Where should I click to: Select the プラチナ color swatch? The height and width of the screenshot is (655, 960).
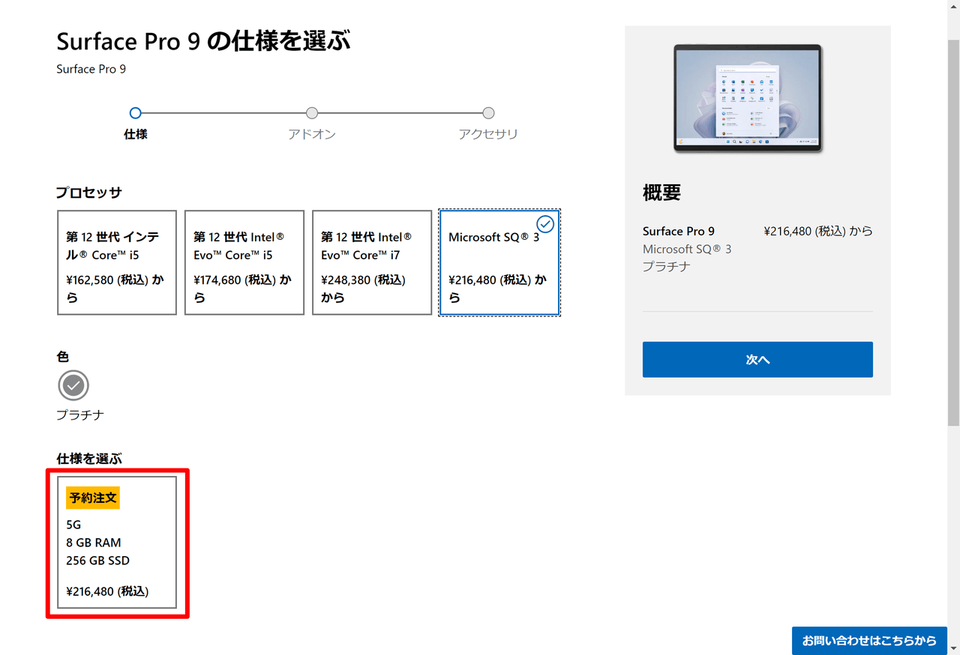pos(73,385)
